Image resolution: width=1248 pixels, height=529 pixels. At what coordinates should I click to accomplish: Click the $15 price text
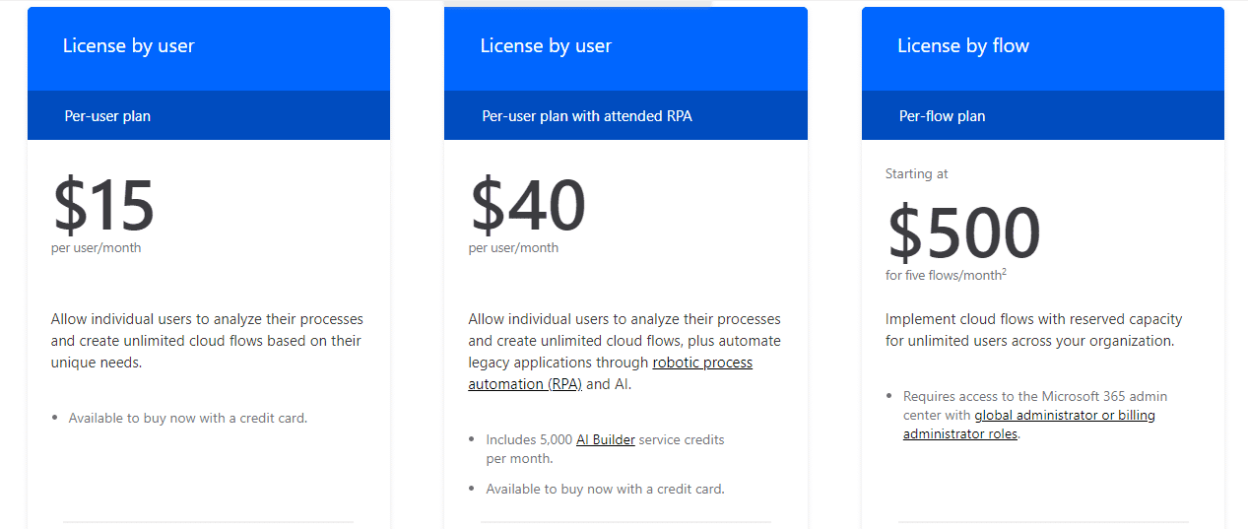point(103,206)
